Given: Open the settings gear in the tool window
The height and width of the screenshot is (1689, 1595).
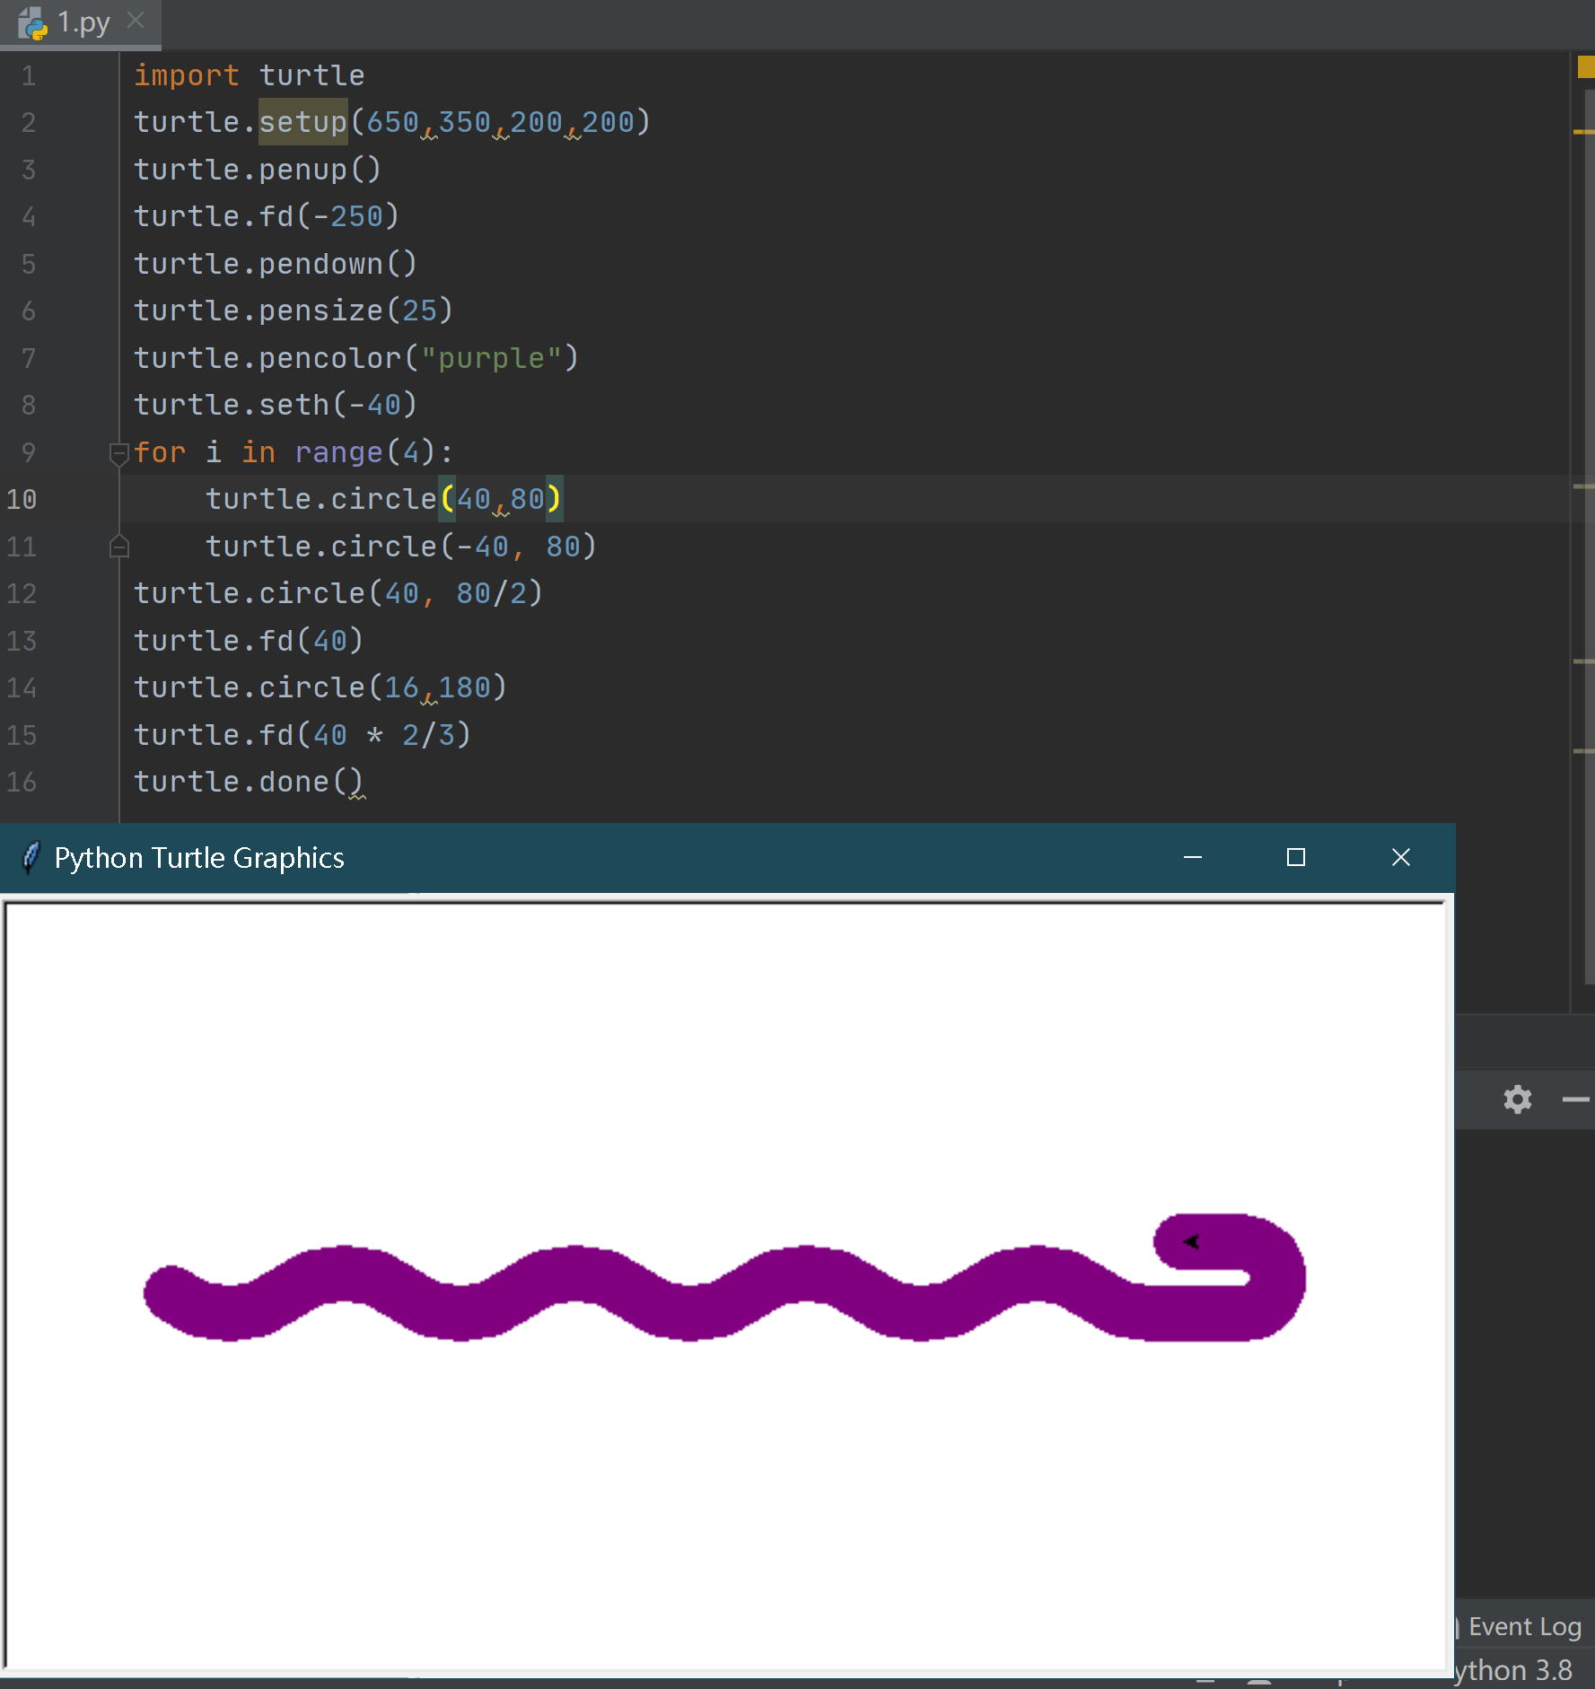Looking at the screenshot, I should (x=1518, y=1098).
